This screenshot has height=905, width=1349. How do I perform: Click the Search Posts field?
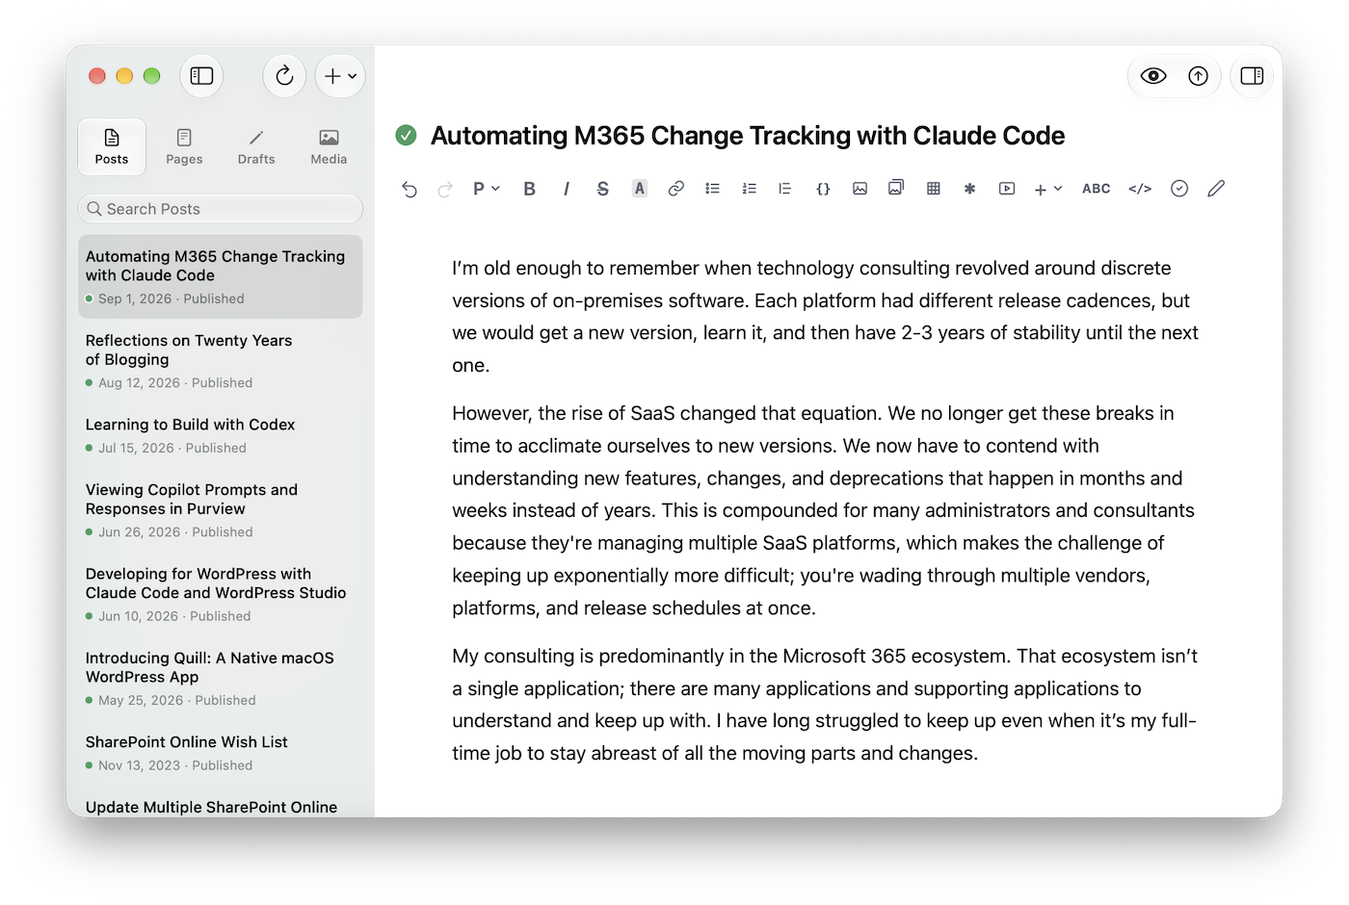click(x=220, y=209)
